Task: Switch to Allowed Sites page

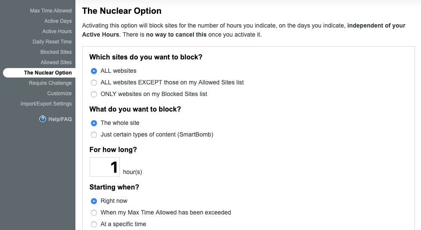Action: 56,62
